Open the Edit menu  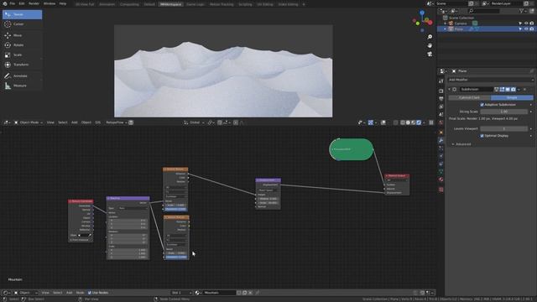coord(22,3)
